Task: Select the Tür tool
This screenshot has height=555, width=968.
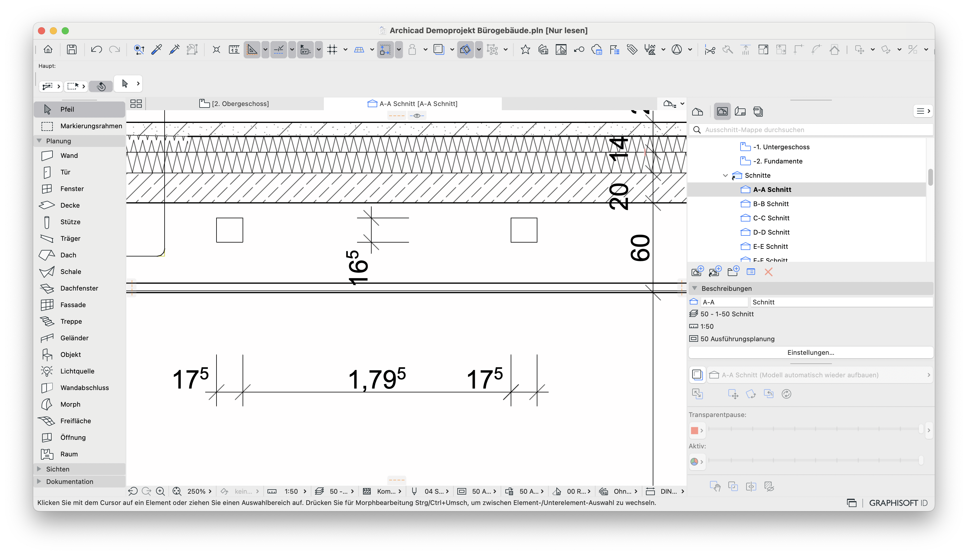Action: point(79,172)
